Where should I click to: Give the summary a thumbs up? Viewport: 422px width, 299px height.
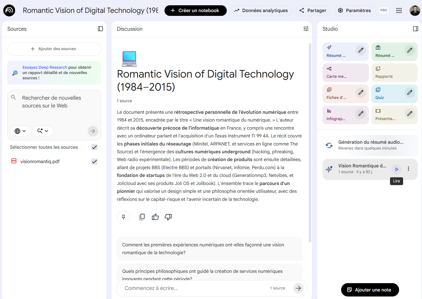point(155,217)
